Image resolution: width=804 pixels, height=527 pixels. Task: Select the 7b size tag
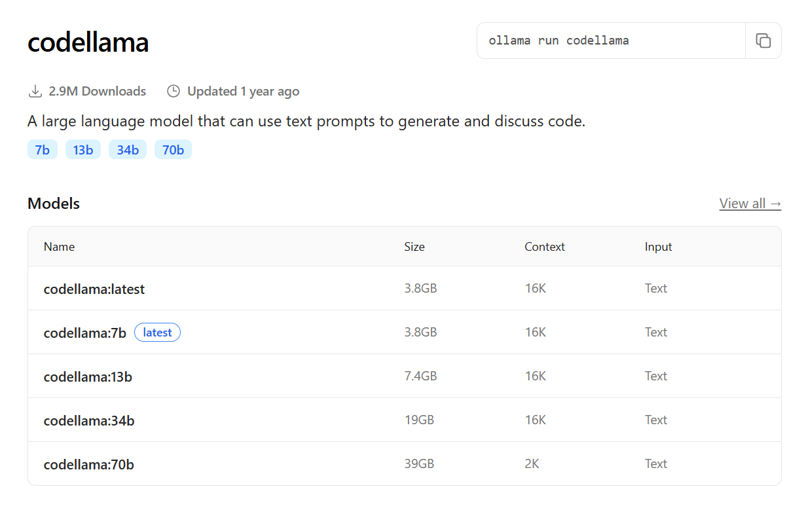(x=43, y=150)
